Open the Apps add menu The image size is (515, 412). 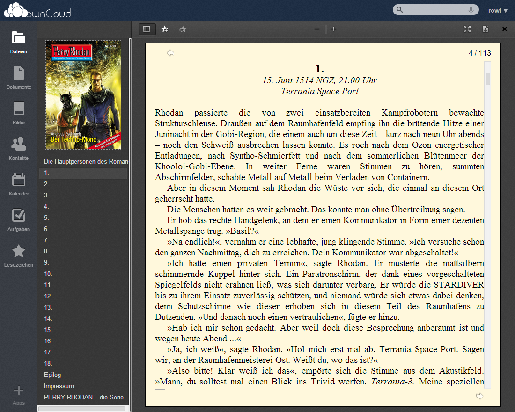coord(19,395)
